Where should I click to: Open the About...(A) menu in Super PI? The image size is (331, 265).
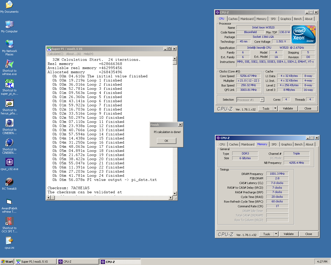point(73,54)
